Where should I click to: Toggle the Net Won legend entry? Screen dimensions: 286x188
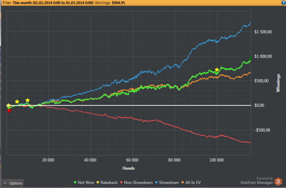[84, 182]
